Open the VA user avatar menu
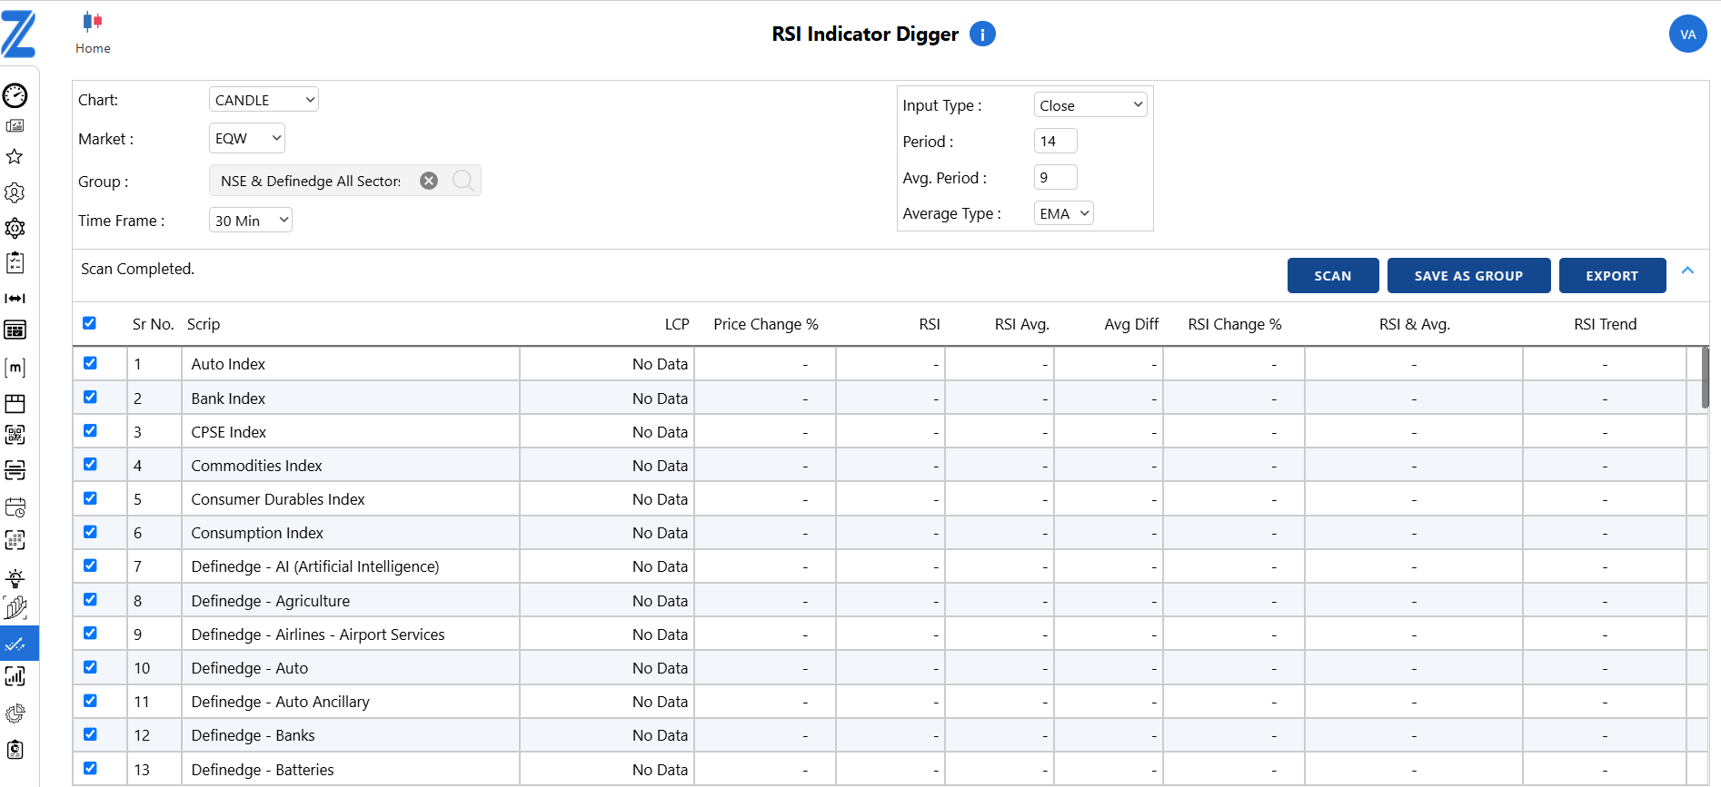Viewport: 1721px width, 787px height. coord(1687,34)
